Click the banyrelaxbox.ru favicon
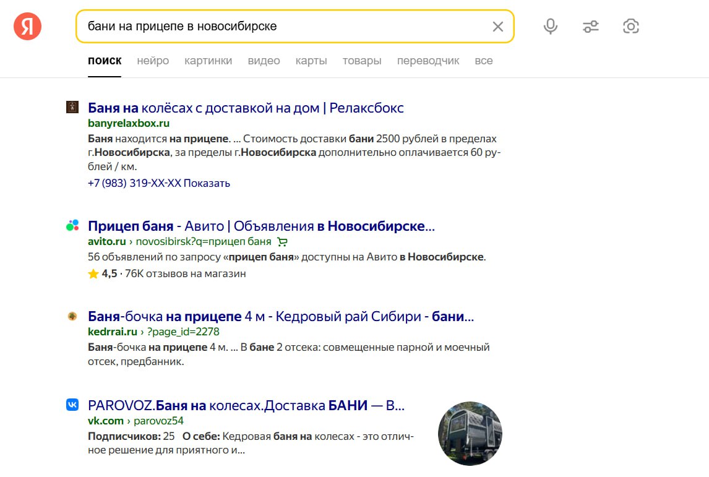709x477 pixels. tap(72, 107)
